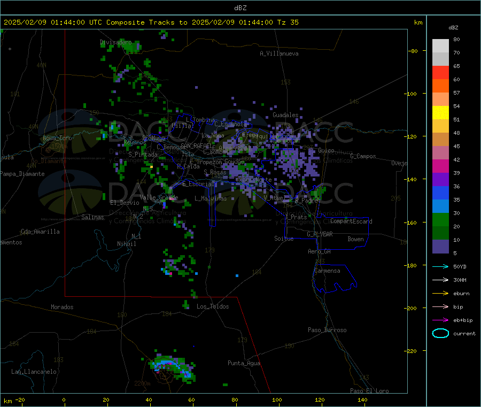Click the 'G_Campos' map label
481x407 pixels.
click(x=363, y=156)
